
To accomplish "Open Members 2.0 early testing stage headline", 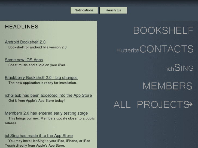I will tap(46, 113).
